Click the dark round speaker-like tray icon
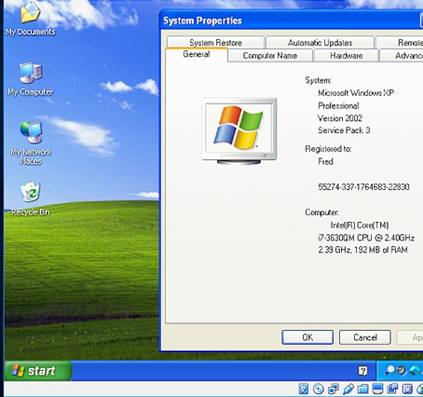Viewport: 423px width, 397px height. click(x=402, y=370)
